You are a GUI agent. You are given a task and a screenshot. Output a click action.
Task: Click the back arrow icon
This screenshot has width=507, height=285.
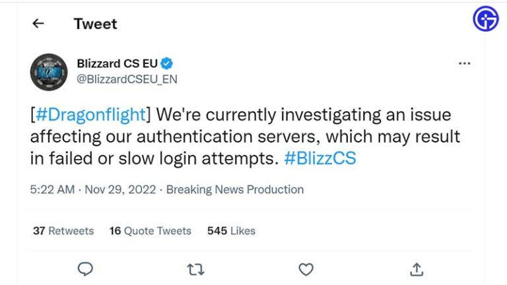[38, 24]
